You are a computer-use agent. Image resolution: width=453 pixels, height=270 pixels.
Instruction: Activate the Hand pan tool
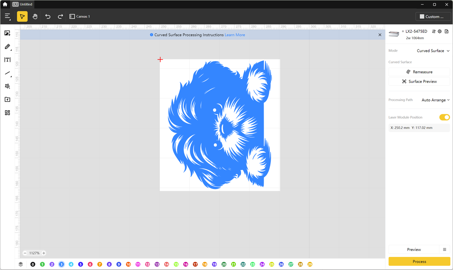click(x=35, y=17)
